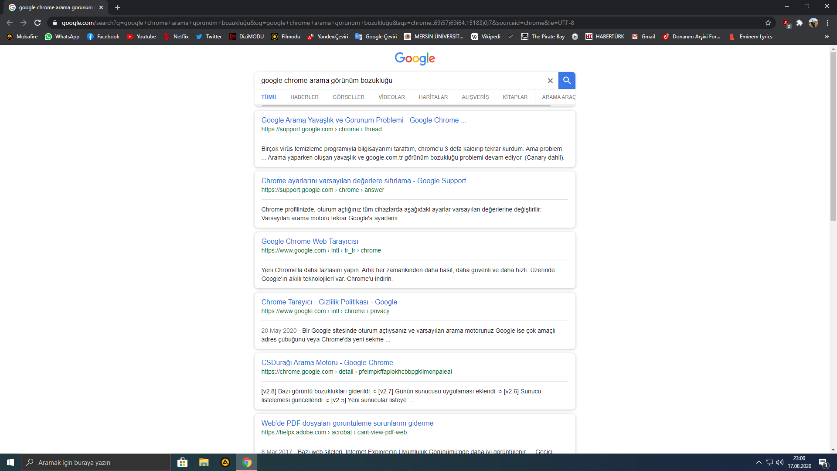The width and height of the screenshot is (837, 471).
Task: Open 'CSDurağı Arama Motoru' result link
Action: pyautogui.click(x=327, y=362)
